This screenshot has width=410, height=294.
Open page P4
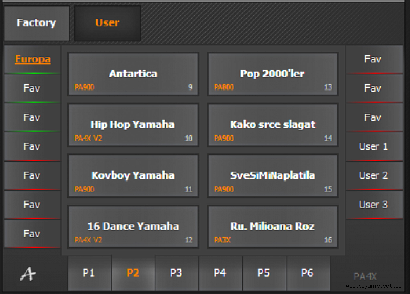pos(220,273)
